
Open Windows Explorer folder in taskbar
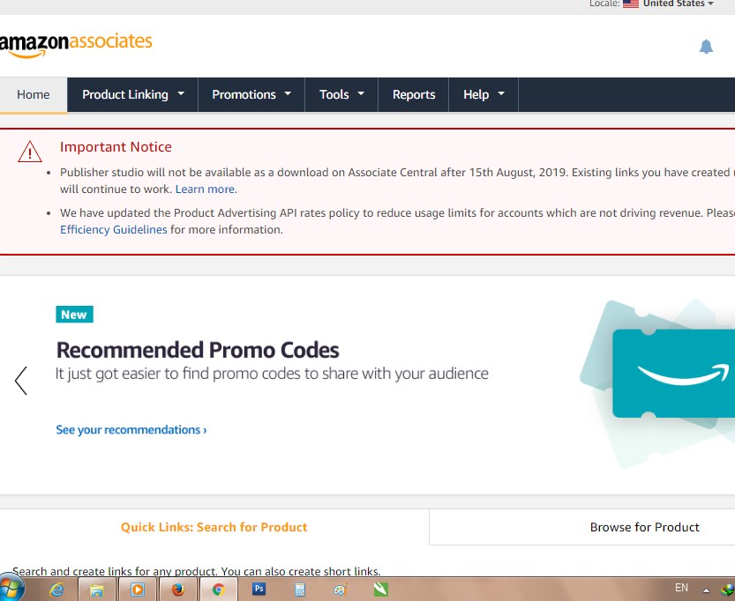[x=96, y=590]
